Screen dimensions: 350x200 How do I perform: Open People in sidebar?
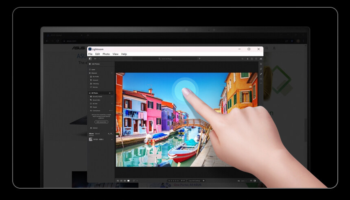(94, 107)
